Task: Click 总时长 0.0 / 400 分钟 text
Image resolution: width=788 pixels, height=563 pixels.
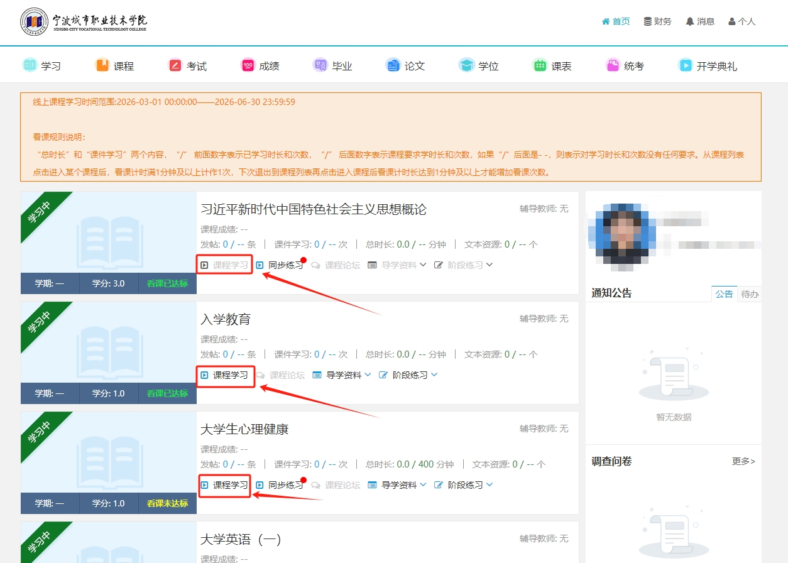Action: click(x=410, y=464)
